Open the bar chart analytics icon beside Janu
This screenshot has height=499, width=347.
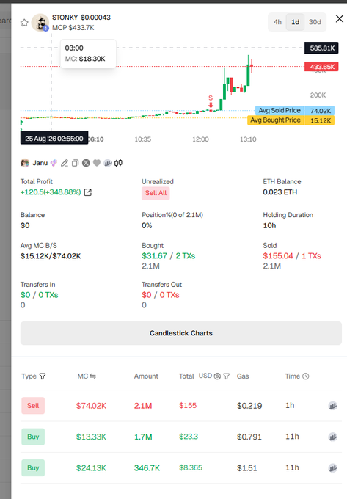pyautogui.click(x=108, y=163)
